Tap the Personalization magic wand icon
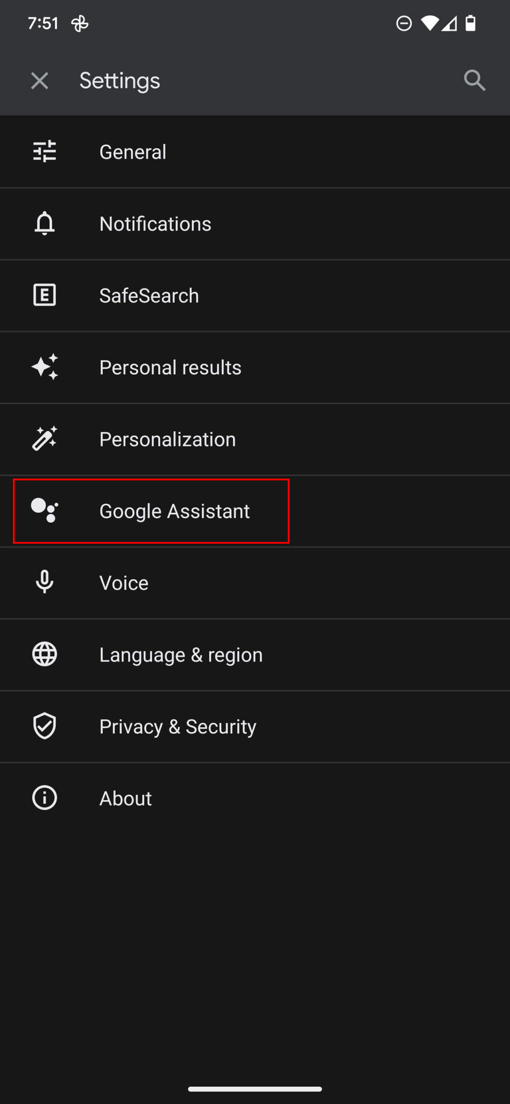510x1104 pixels. coord(44,439)
